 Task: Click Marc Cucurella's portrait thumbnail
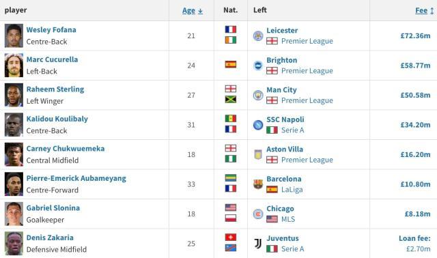[14, 66]
